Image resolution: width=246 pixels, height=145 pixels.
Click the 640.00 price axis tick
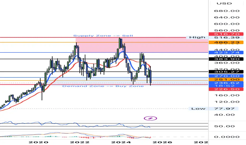click(x=227, y=17)
